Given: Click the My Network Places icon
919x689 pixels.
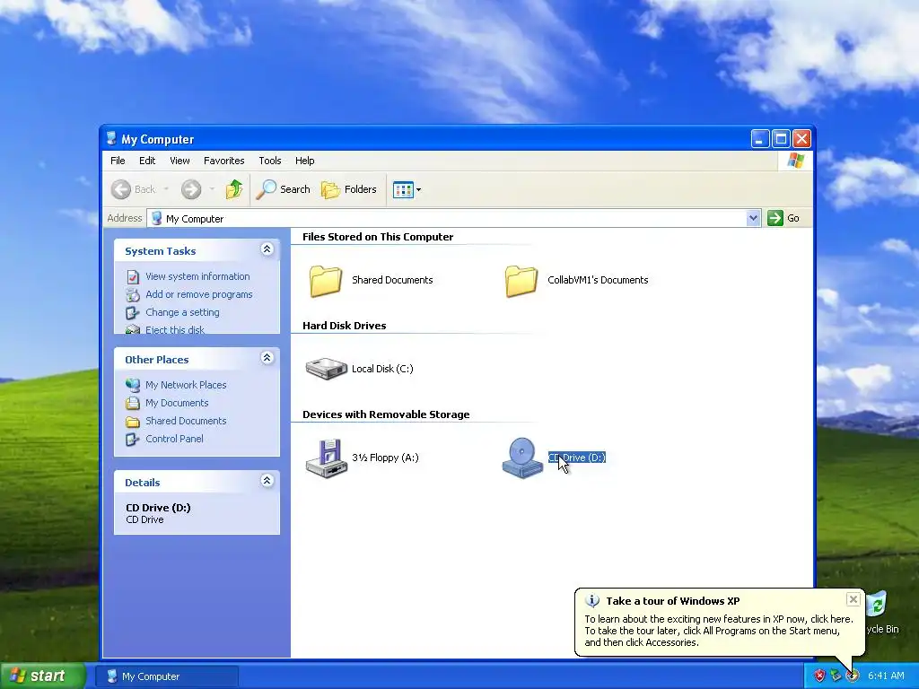Looking at the screenshot, I should pos(133,385).
